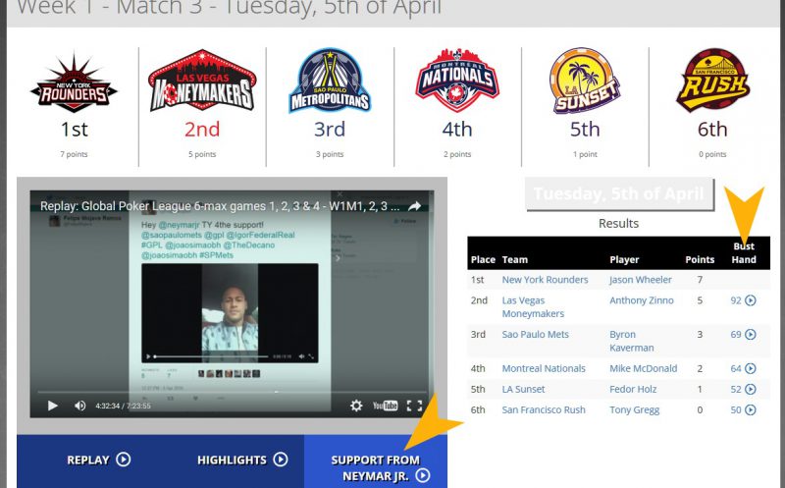Click the 6th place ranking text
Viewport: 785px width, 488px height.
coord(712,130)
